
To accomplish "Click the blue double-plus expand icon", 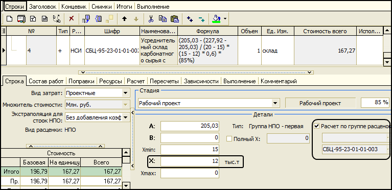I will (190, 19).
